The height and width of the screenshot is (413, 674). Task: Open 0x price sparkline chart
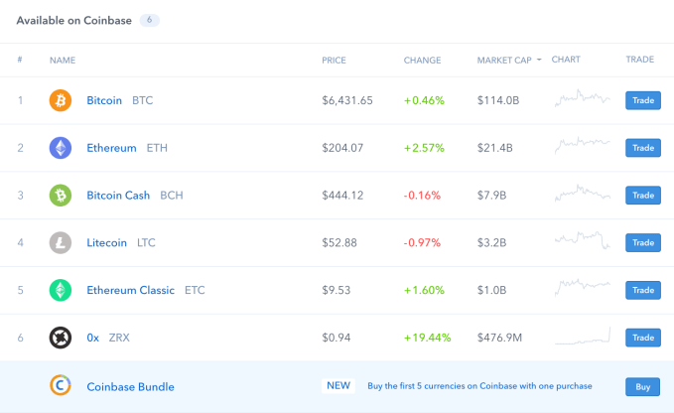[x=582, y=337]
